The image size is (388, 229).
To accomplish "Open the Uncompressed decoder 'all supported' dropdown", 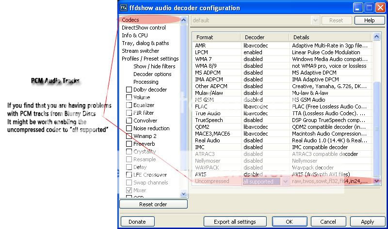I will (x=285, y=182).
